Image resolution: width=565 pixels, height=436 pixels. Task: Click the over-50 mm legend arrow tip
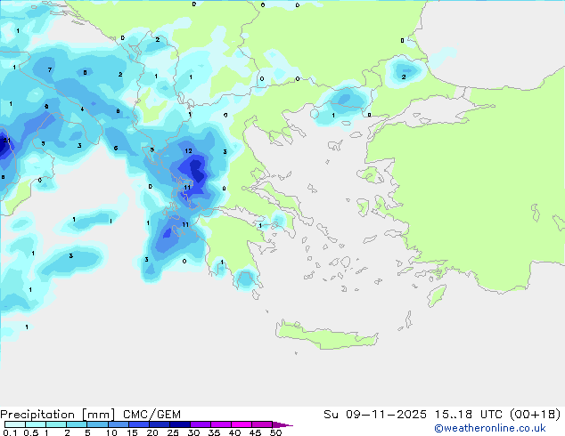282,424
